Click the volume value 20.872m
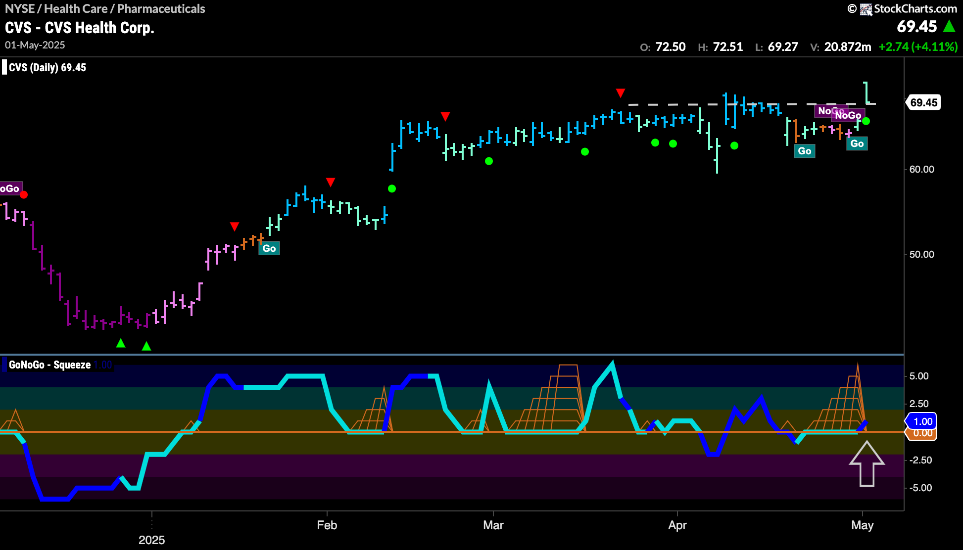 pos(848,47)
